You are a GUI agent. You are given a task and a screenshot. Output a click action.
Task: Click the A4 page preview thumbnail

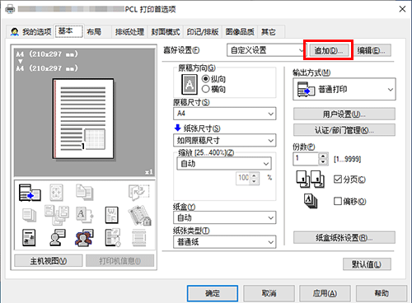[x=83, y=119]
